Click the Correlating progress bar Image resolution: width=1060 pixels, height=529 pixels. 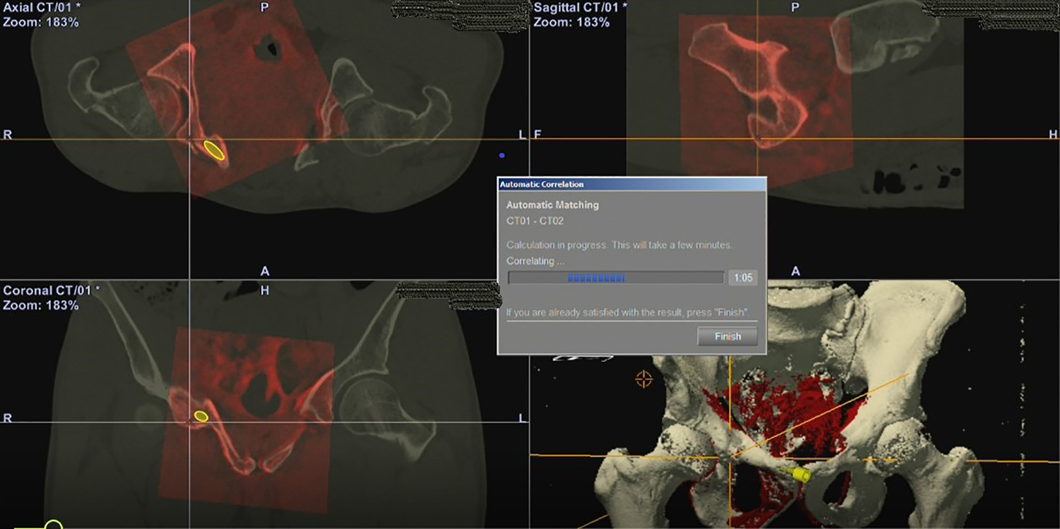point(616,277)
